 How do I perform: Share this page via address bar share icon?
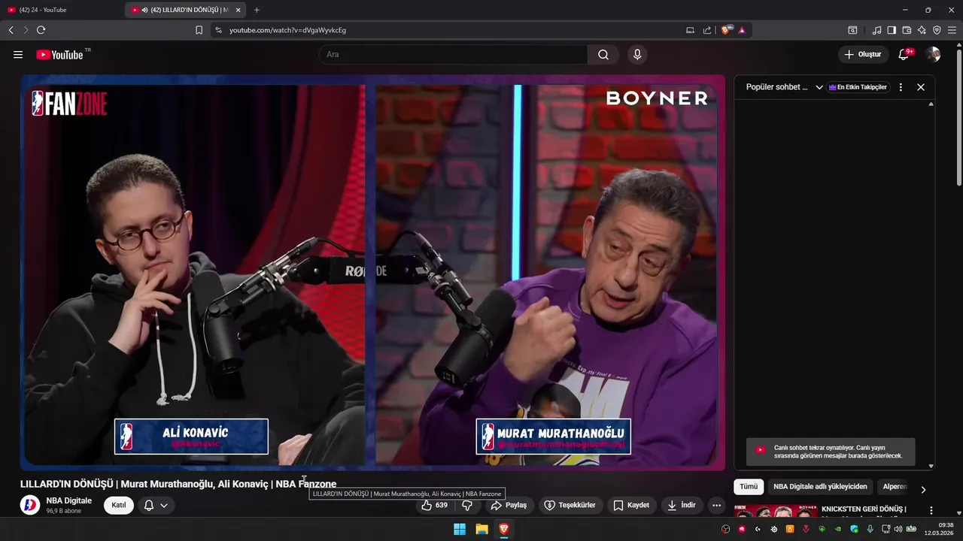point(707,30)
